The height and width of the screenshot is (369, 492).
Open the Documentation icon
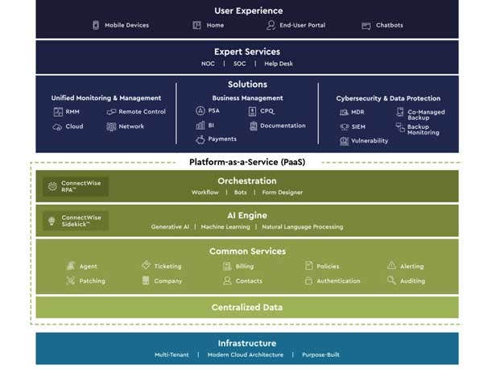pyautogui.click(x=253, y=126)
